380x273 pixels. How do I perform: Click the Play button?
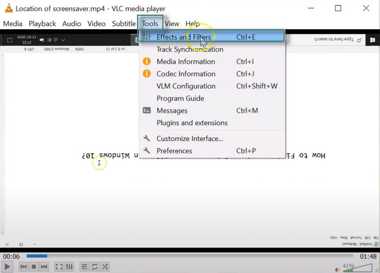tap(7, 267)
